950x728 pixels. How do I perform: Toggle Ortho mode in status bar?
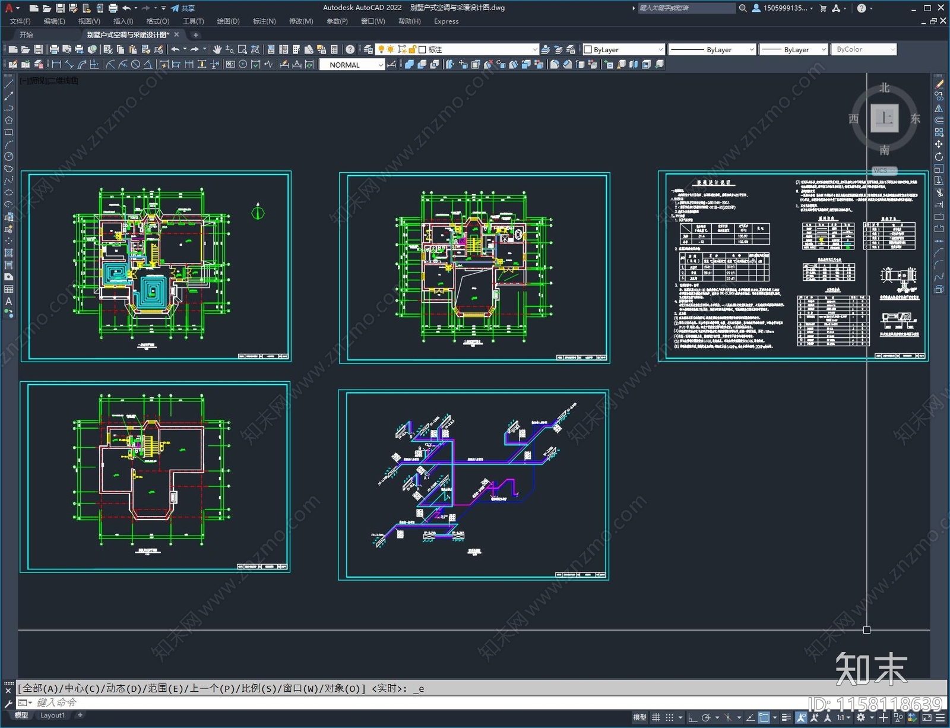[x=692, y=717]
